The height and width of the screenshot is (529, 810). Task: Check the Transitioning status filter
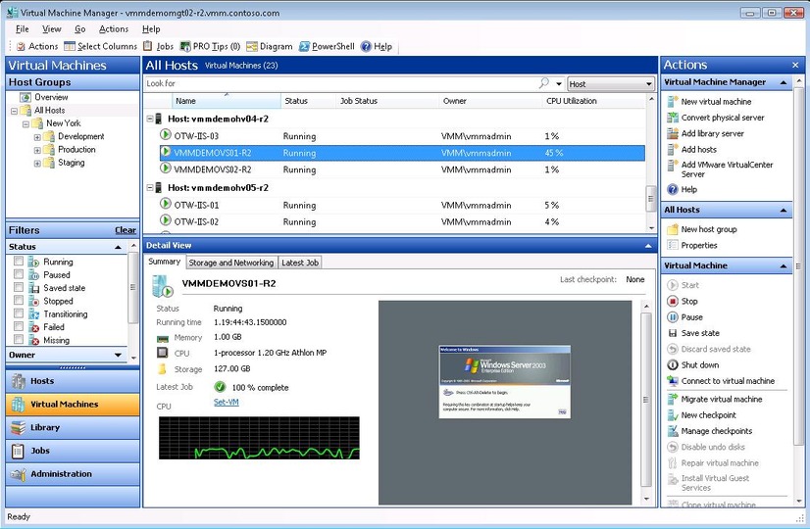pos(19,313)
